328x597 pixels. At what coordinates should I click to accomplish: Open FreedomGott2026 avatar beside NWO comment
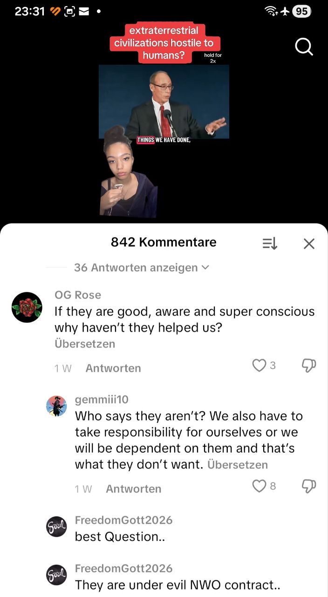(56, 575)
